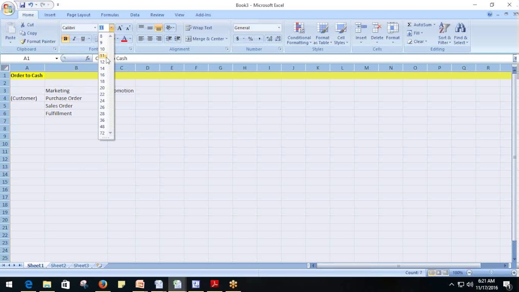Open Sort & Filter menu
519x292 pixels.
coord(444,34)
